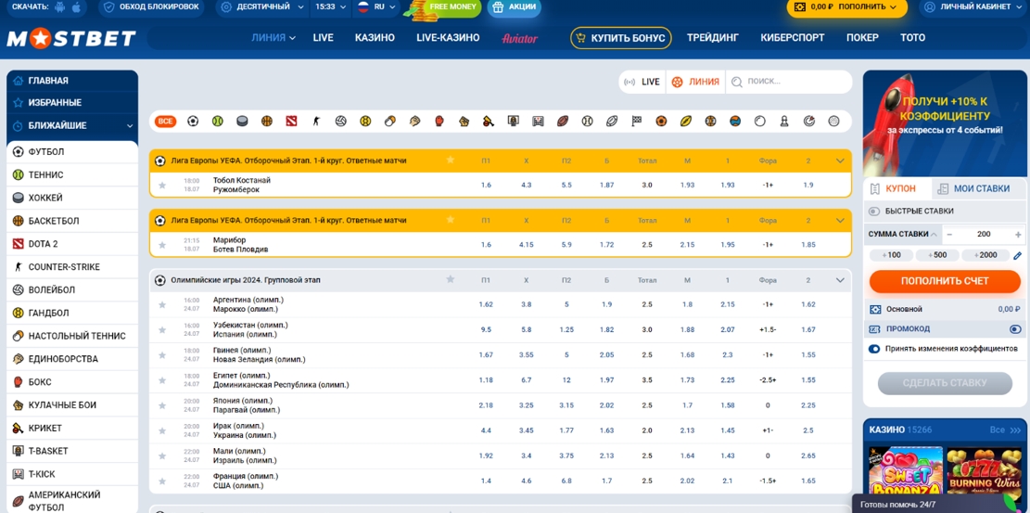Viewport: 1030px width, 513px height.
Task: Open the Sweet Bonanza casino thumbnail
Action: 905,472
